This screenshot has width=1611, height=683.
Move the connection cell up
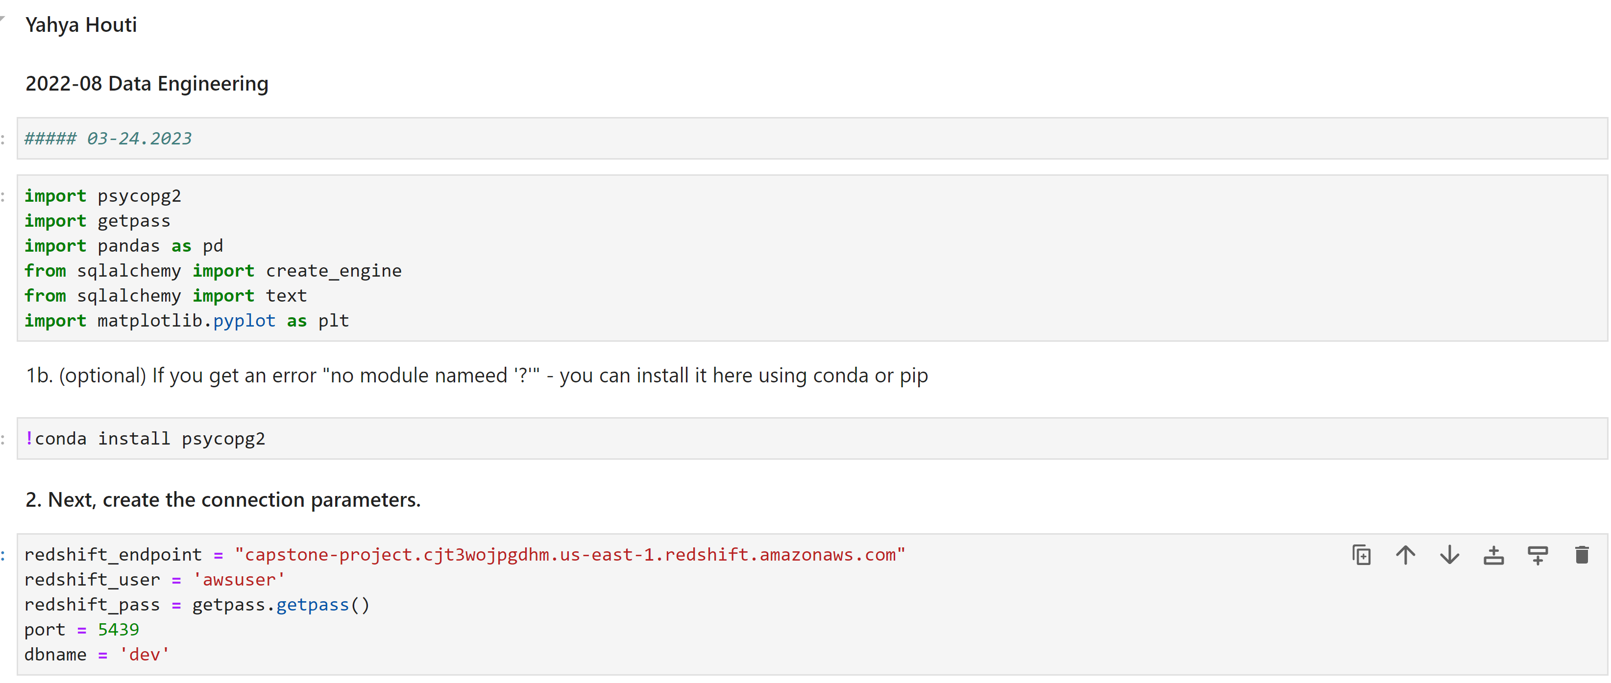click(1405, 555)
